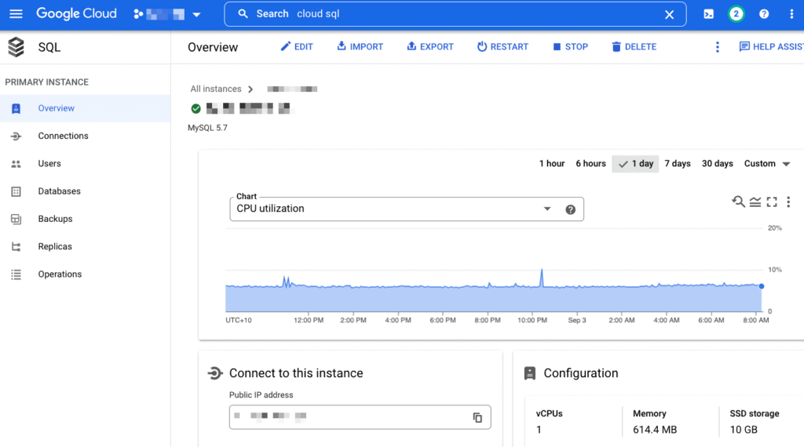Open the Custom time range dropdown

point(767,163)
